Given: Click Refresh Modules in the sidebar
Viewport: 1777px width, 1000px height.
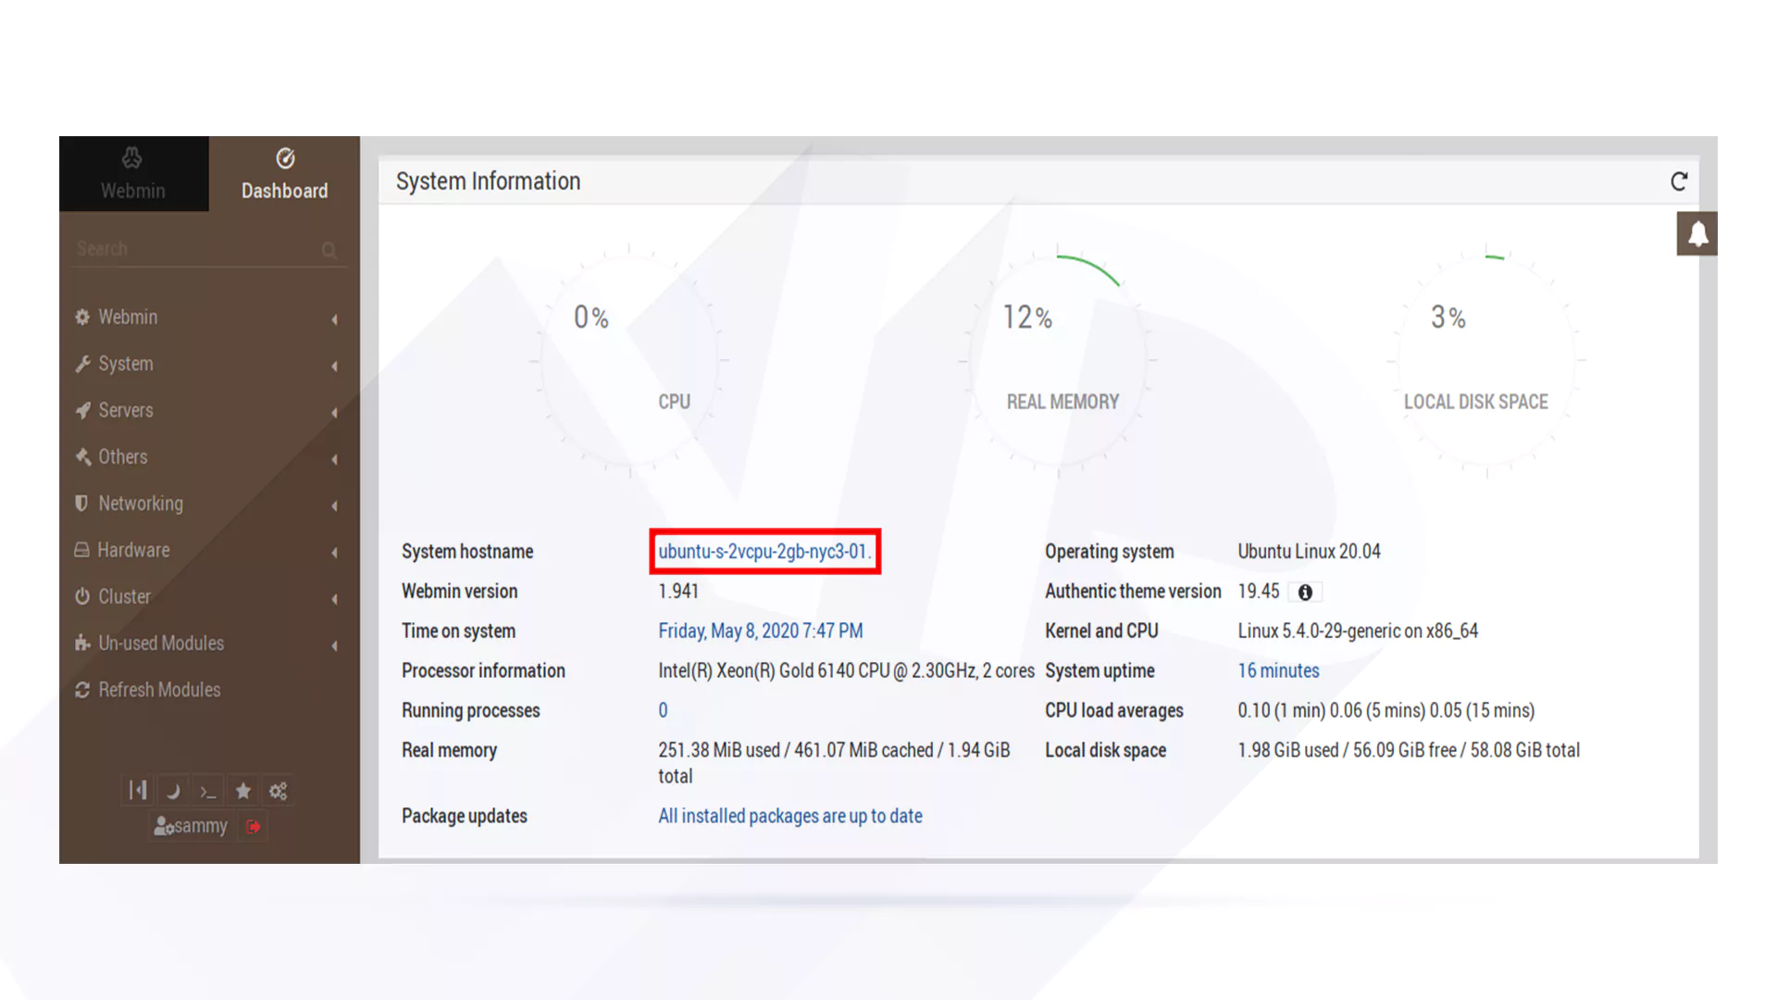Looking at the screenshot, I should pyautogui.click(x=159, y=690).
